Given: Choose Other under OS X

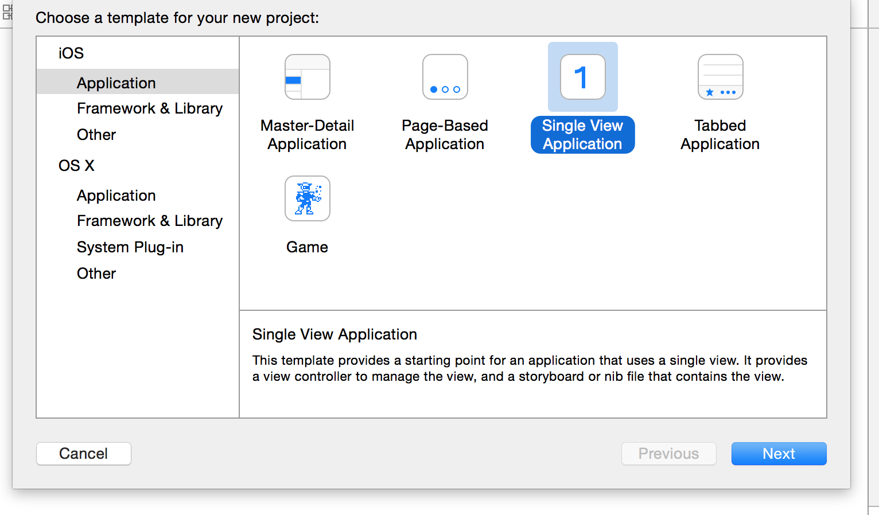Looking at the screenshot, I should tap(96, 274).
